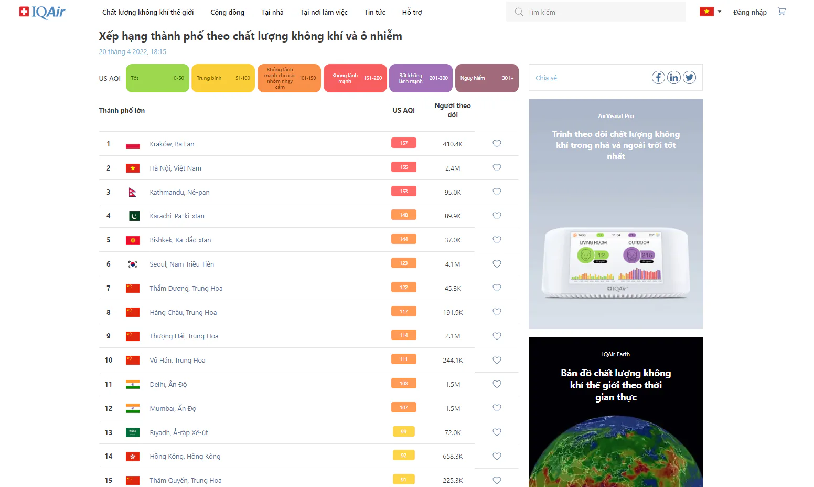814x487 pixels.
Task: Open the AirVisual Pro advertisement
Action: coord(616,214)
